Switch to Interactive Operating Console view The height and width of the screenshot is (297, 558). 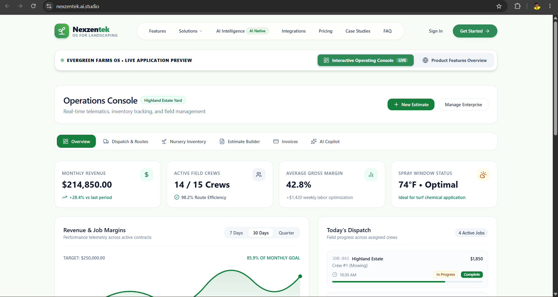[366, 60]
